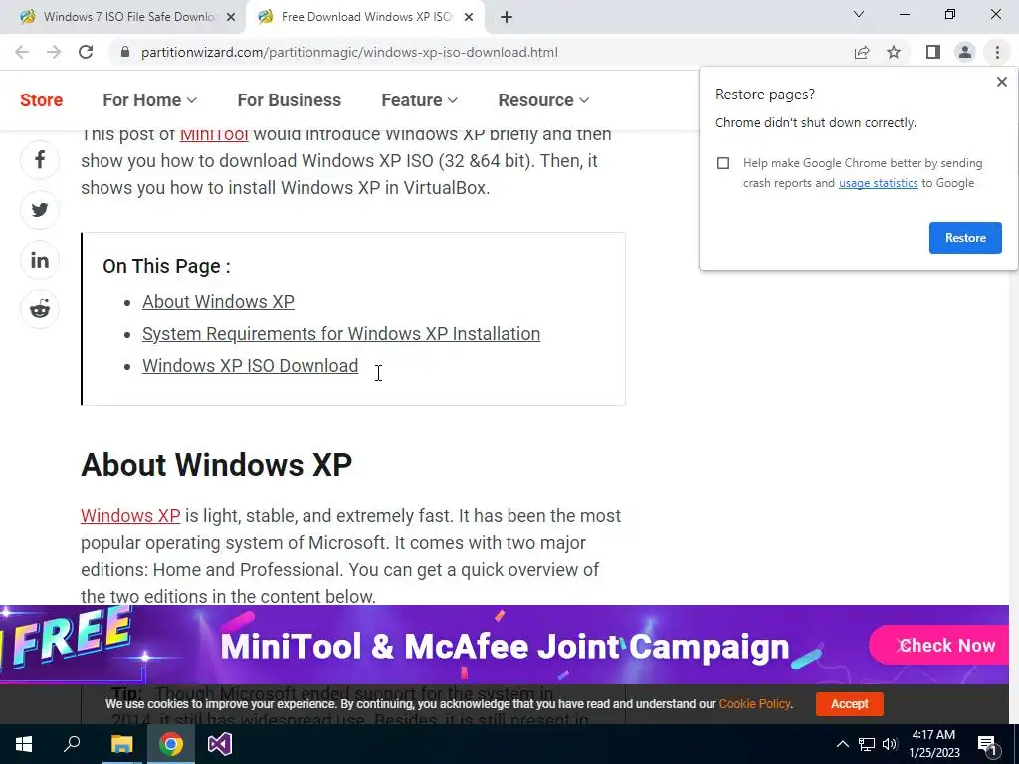This screenshot has height=764, width=1019.
Task: Open share this page icon
Action: (862, 52)
